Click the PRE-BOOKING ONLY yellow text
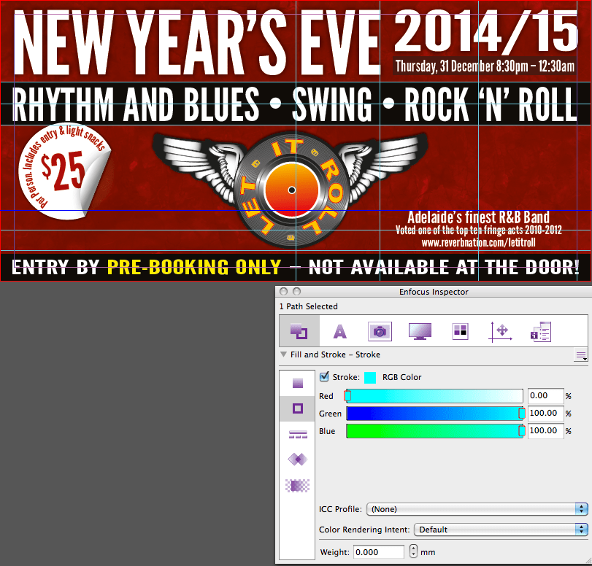Image resolution: width=592 pixels, height=566 pixels. (x=194, y=267)
